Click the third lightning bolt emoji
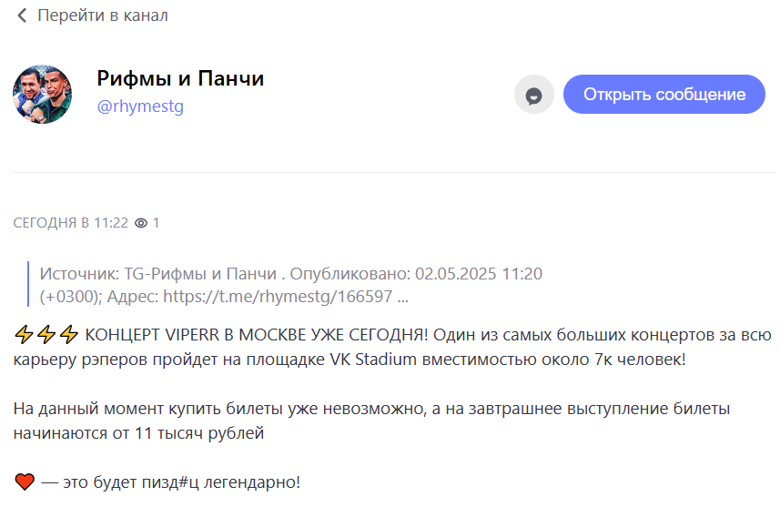The width and height of the screenshot is (780, 507). (70, 335)
